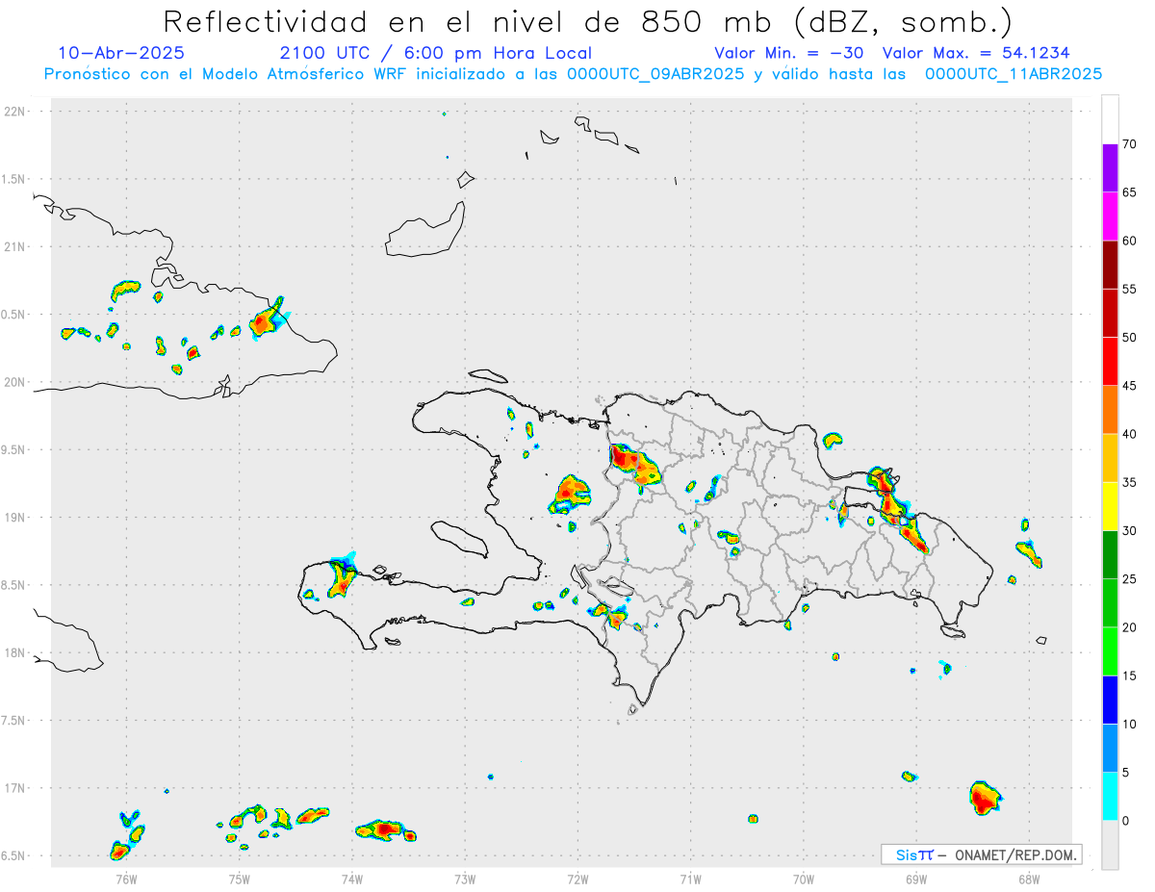Click the '8.5N' latitude label
Screen dimensions: 1155x892
click(13, 585)
